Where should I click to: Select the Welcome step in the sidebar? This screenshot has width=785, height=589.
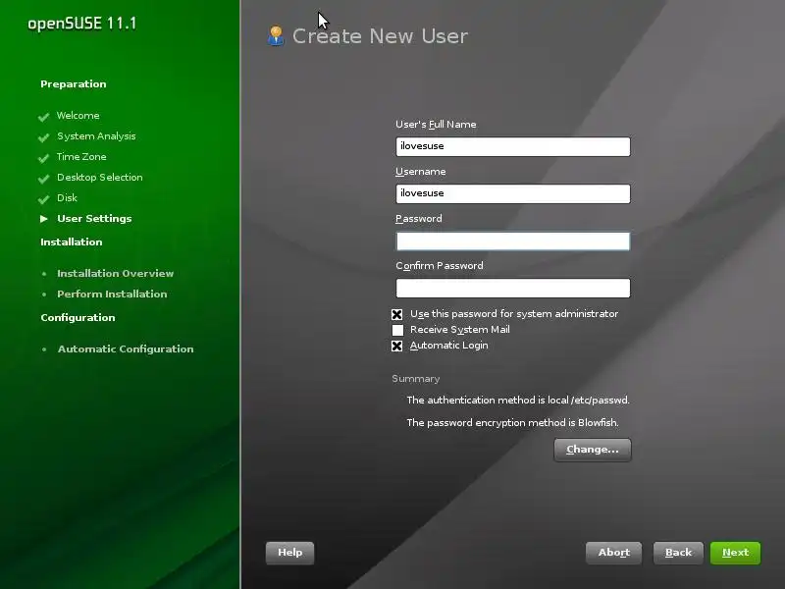coord(78,116)
